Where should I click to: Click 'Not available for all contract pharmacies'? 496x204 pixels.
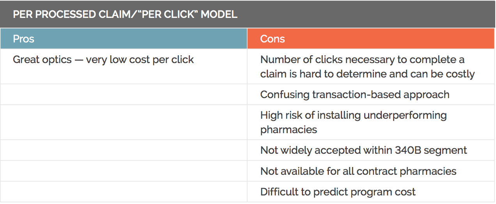tap(358, 171)
